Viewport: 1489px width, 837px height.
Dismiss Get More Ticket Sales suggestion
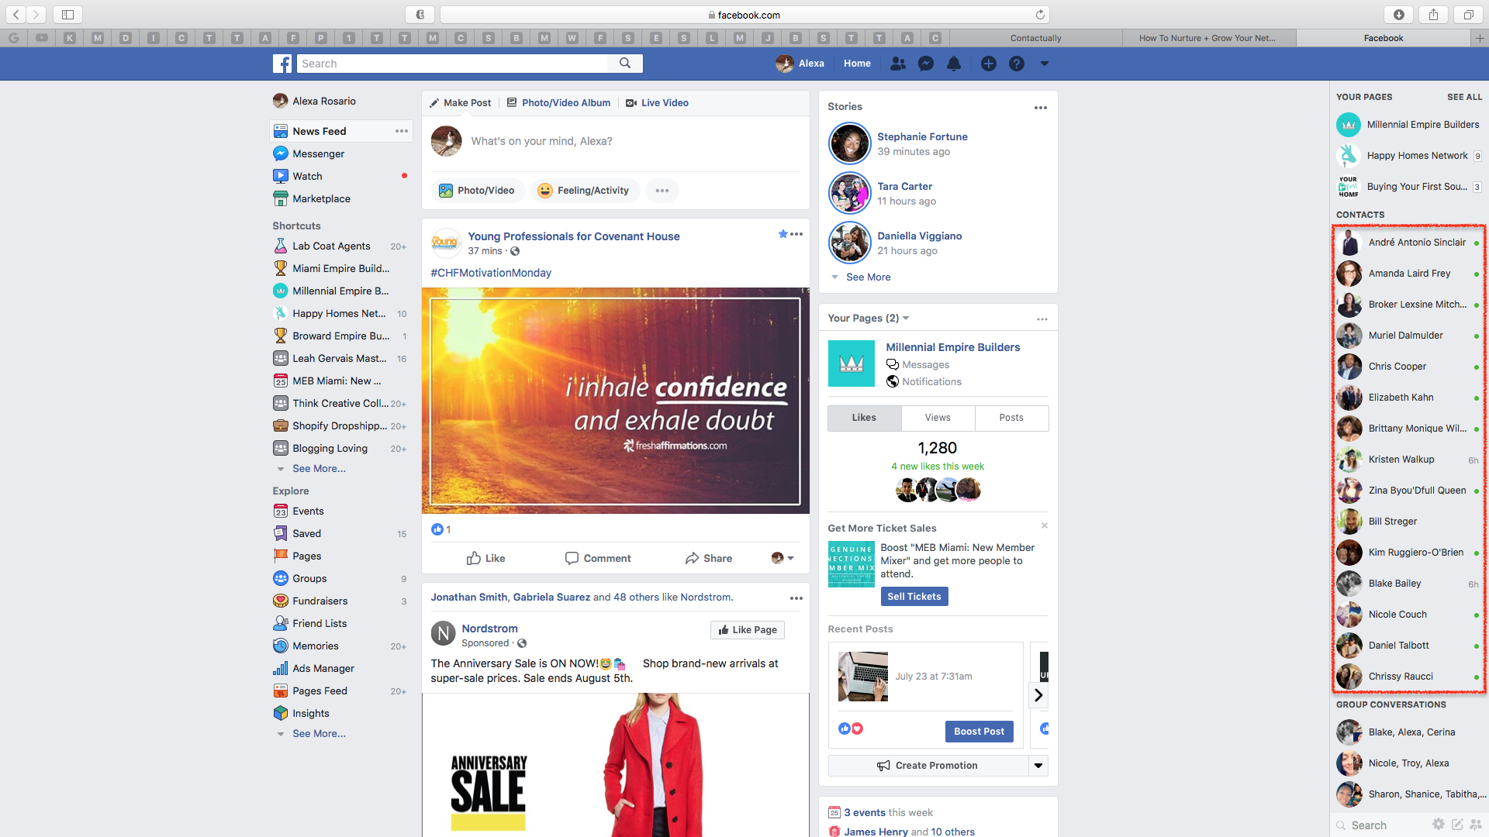[1045, 525]
